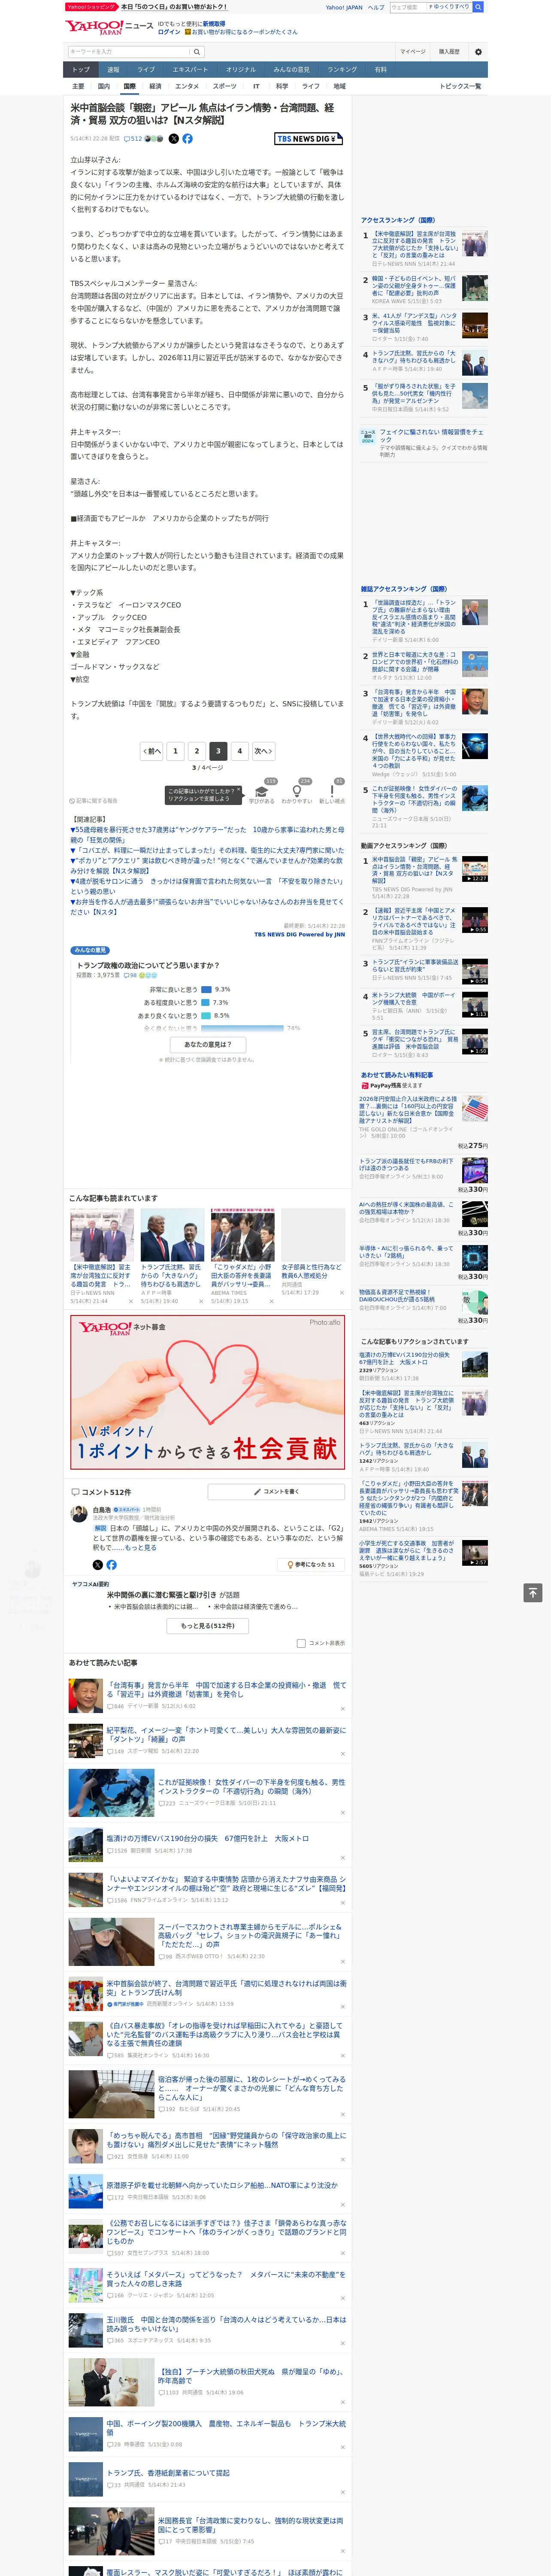Open the TBS NEWS DIG logo
The image size is (551, 2576).
pos(308,139)
